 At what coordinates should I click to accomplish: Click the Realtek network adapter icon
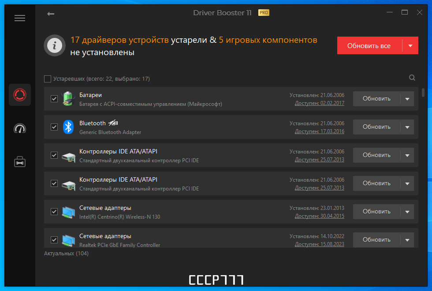(68, 240)
